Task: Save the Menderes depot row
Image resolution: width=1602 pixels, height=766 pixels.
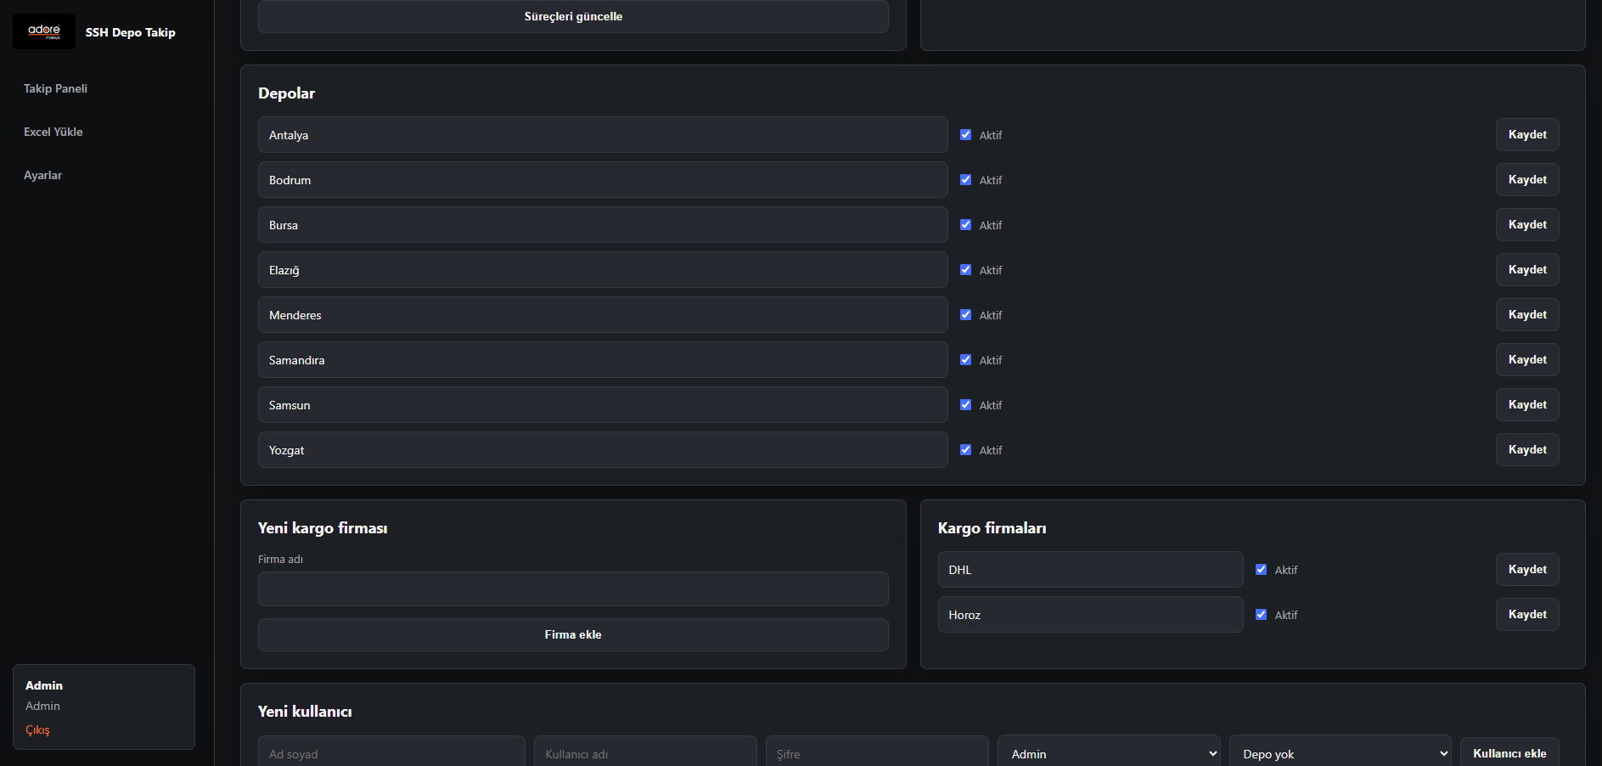Action: point(1527,315)
